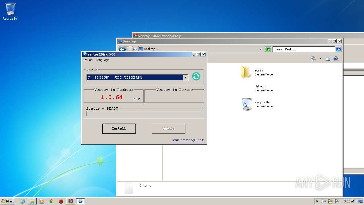Viewport: 364px width, 205px height.
Task: Switch to WinRAR taskbar button
Action: pos(71,201)
